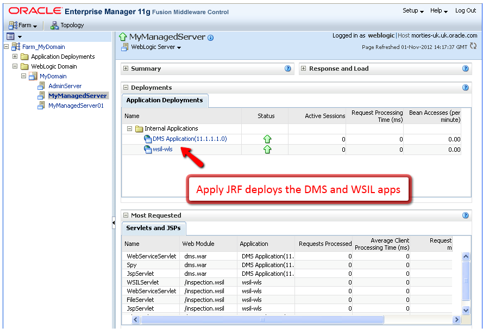Viewport: 489px width, 334px height.
Task: Expand the Summary section
Action: tap(126, 69)
